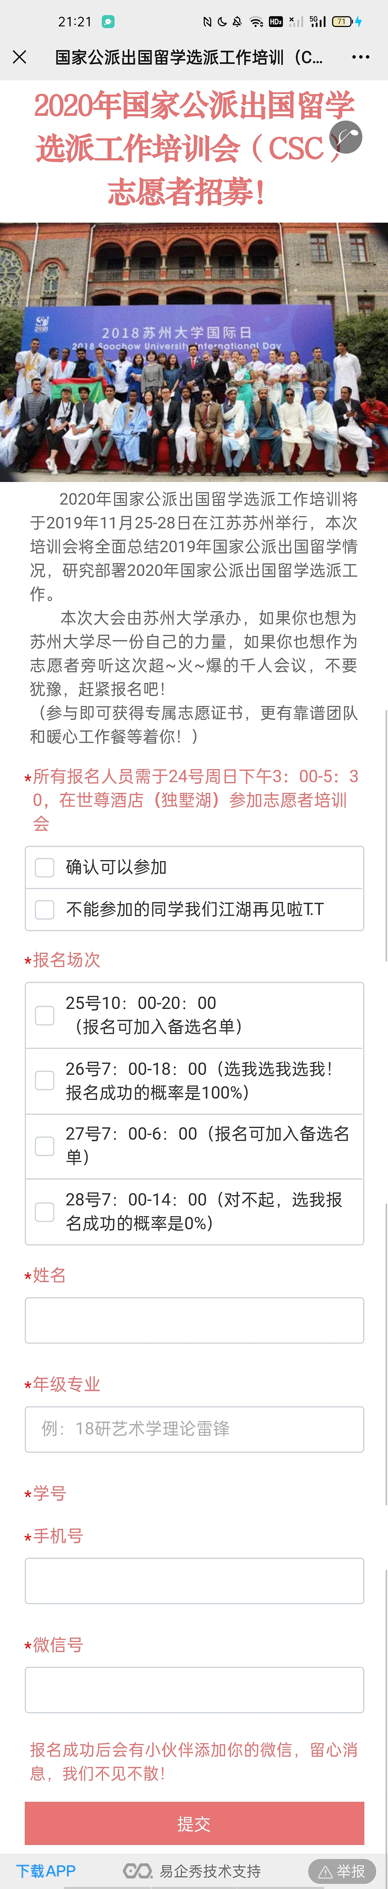Viewport: 388px width, 1889px height.
Task: Focus the 年级专业 input field
Action: point(194,1429)
